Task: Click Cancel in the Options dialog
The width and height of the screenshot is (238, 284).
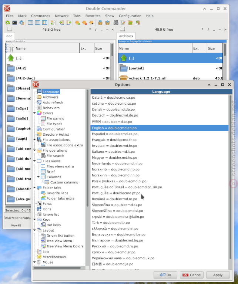Action: pyautogui.click(x=192, y=275)
